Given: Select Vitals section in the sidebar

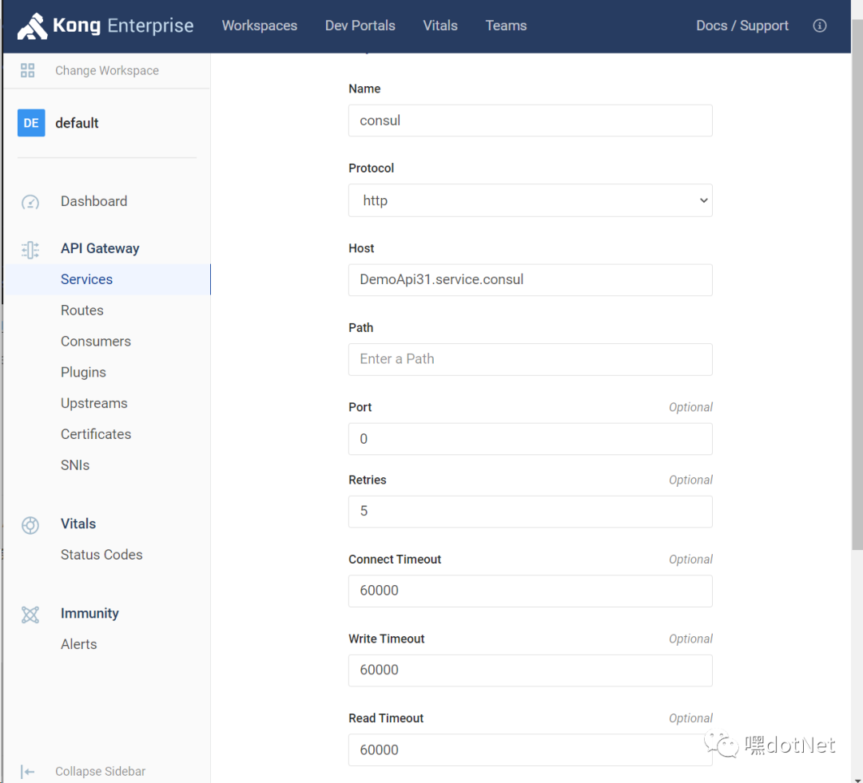Looking at the screenshot, I should 78,524.
